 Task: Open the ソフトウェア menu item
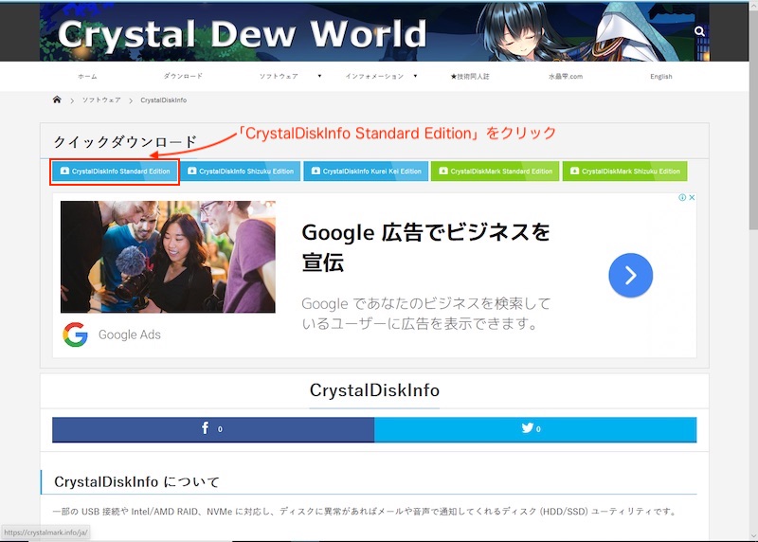[279, 77]
